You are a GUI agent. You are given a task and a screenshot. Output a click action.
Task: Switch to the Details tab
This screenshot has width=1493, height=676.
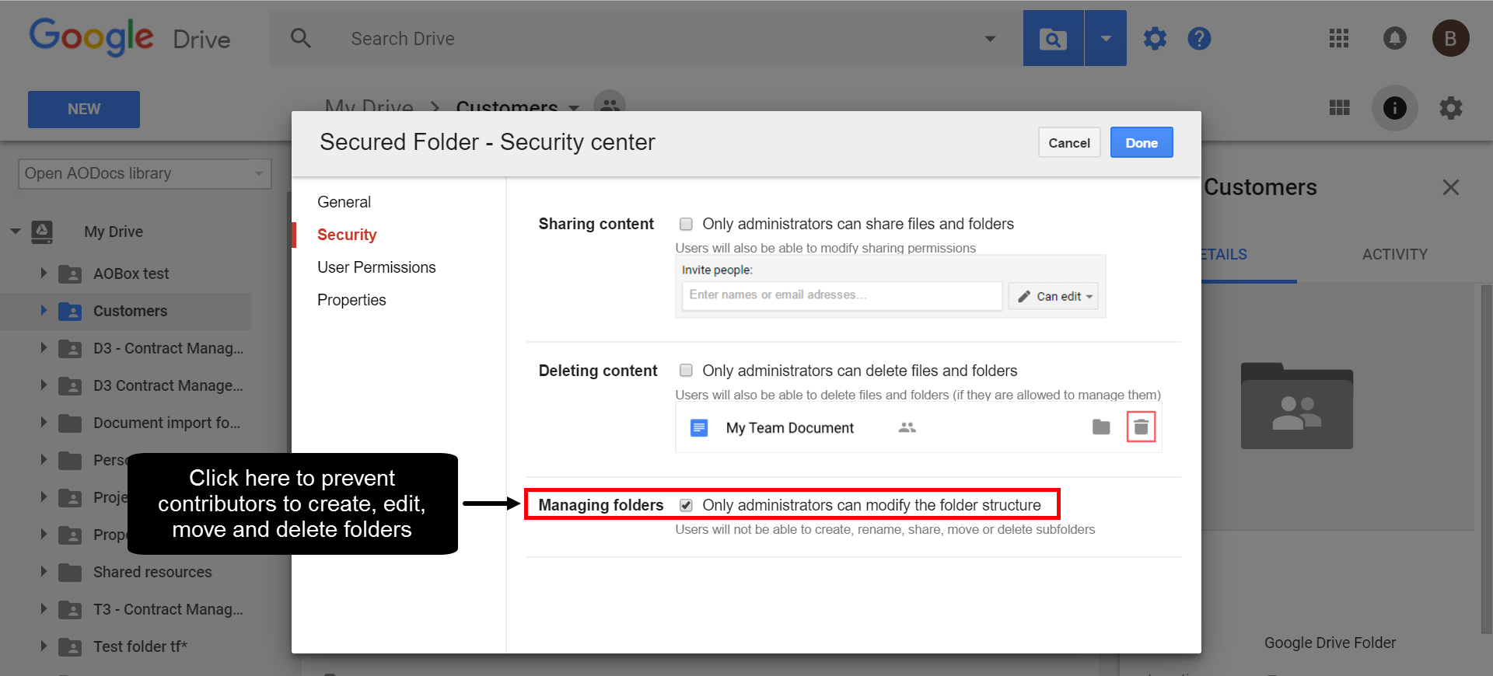coord(1224,254)
